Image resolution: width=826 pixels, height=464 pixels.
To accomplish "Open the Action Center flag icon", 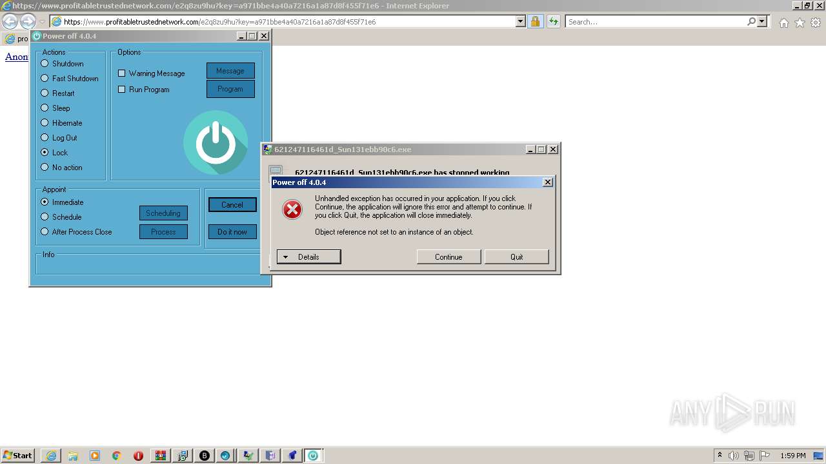I will click(765, 456).
